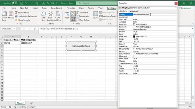Screen dimensions: 195x109
Task: Click the Save icon in title bar
Action: (22, 3)
